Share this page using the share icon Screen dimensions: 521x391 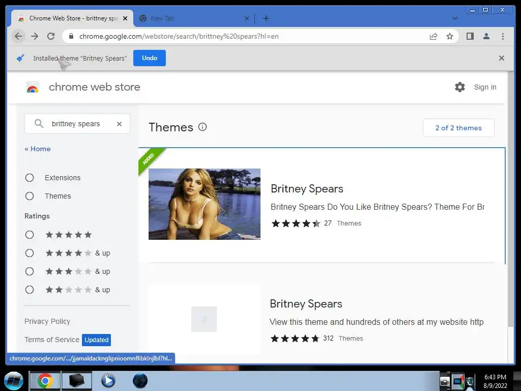point(433,36)
